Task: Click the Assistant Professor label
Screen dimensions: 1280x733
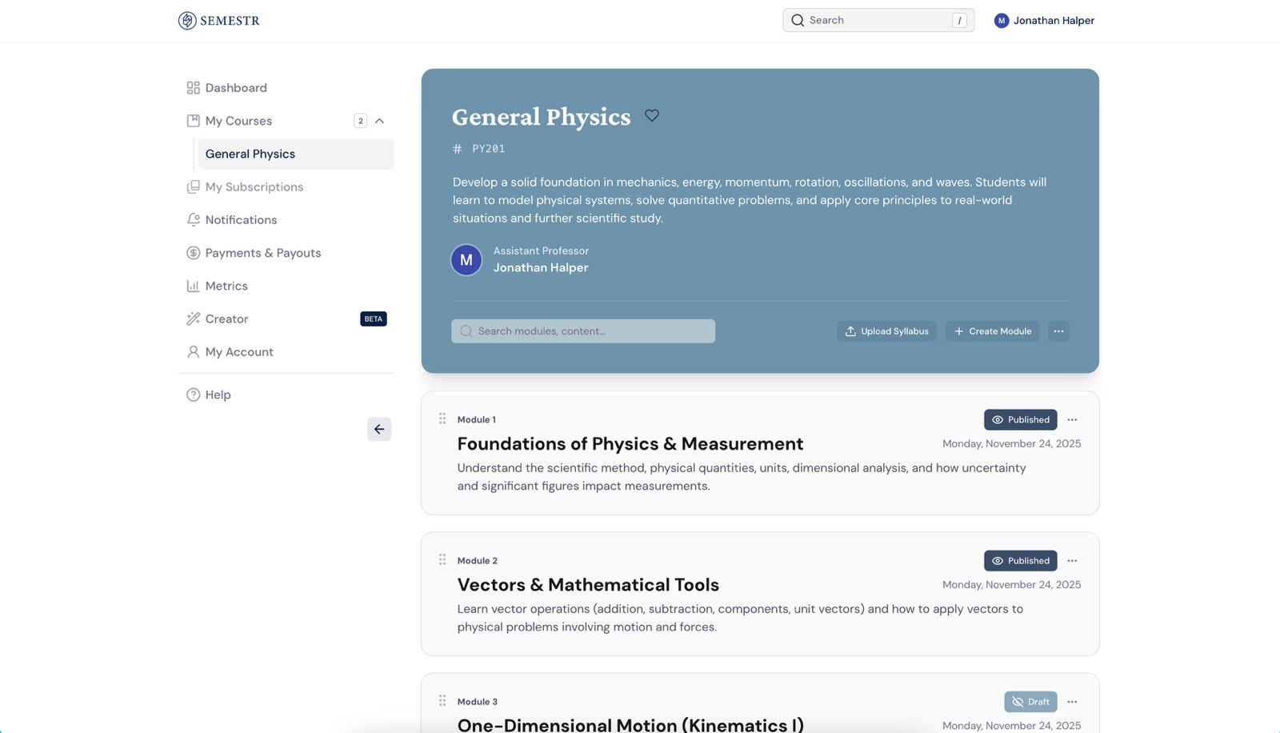Action: [x=541, y=251]
